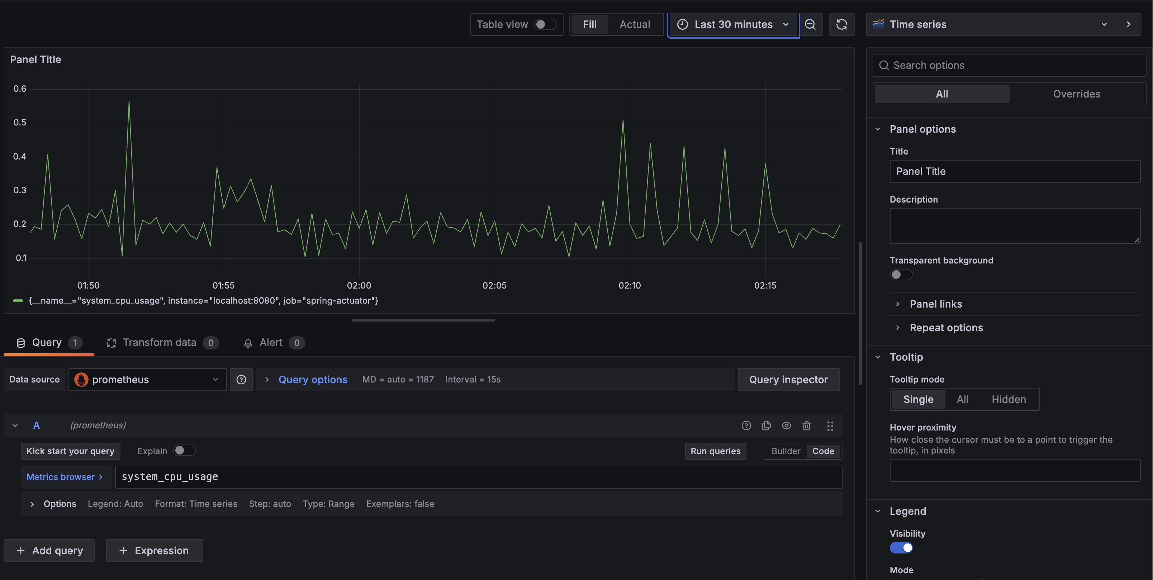Click the panel resize handle bar
The height and width of the screenshot is (580, 1153).
(x=423, y=320)
